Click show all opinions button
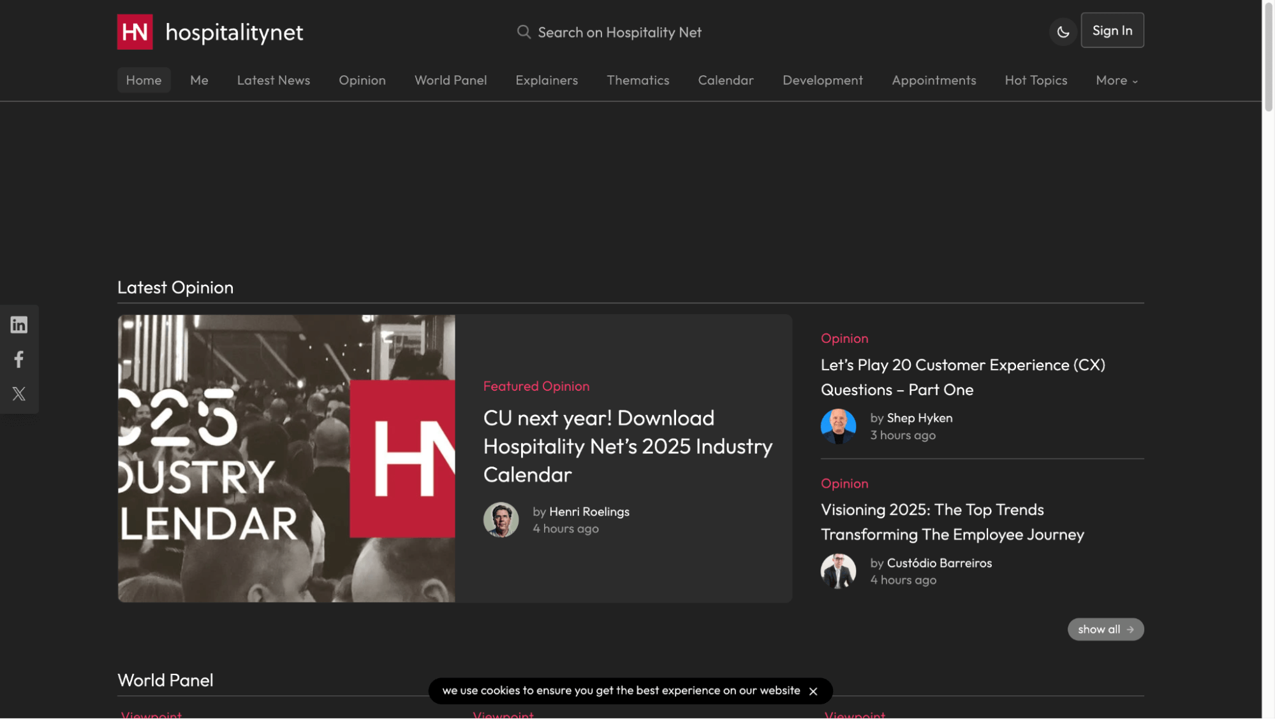 pyautogui.click(x=1105, y=630)
